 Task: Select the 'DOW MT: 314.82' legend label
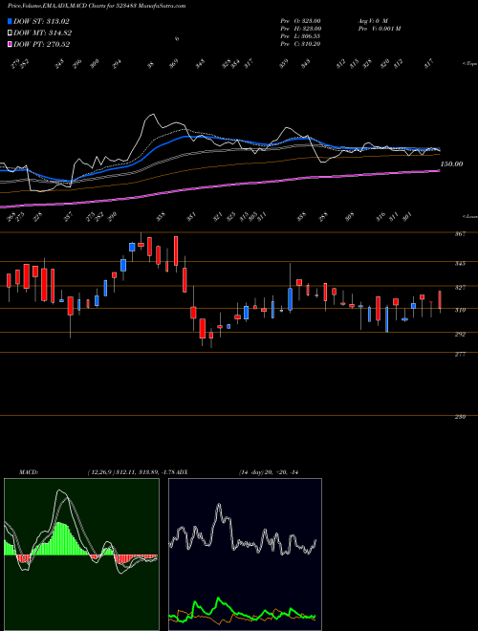pyautogui.click(x=42, y=33)
